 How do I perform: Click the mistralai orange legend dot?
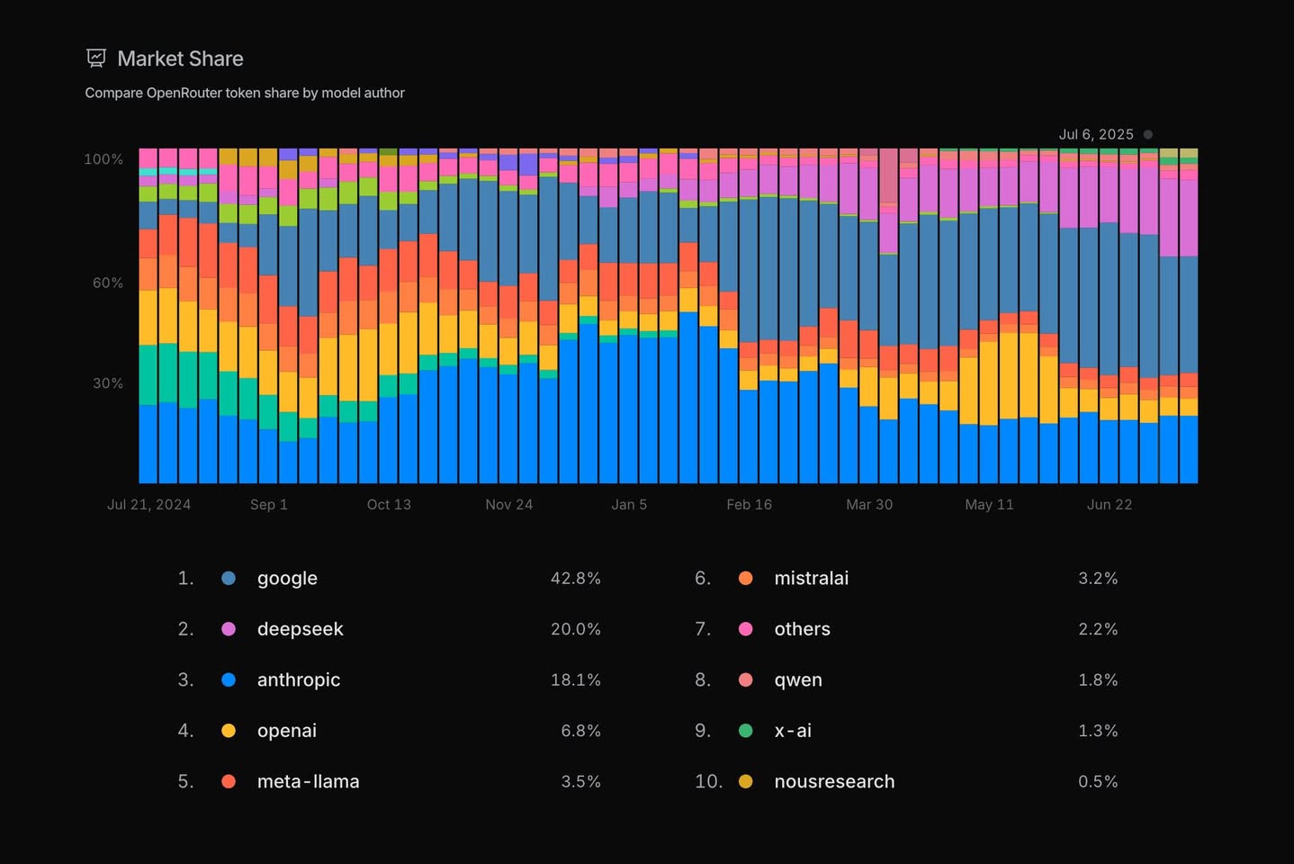[745, 579]
